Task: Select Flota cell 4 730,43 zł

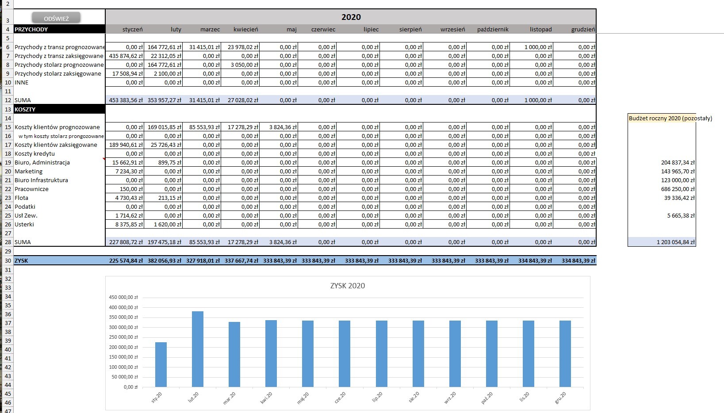Action: tap(125, 198)
